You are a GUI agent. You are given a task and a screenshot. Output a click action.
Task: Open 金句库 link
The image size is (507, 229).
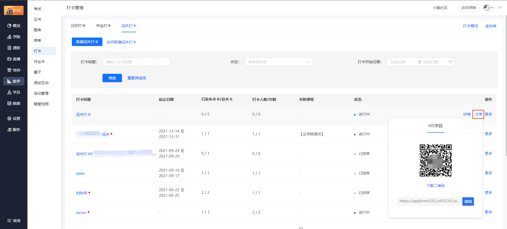coord(491,26)
